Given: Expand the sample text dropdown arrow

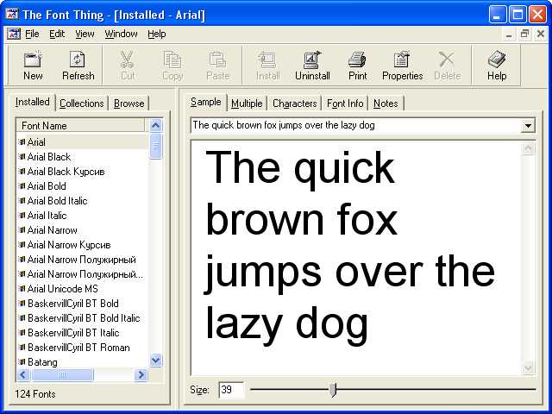Looking at the screenshot, I should (x=528, y=126).
